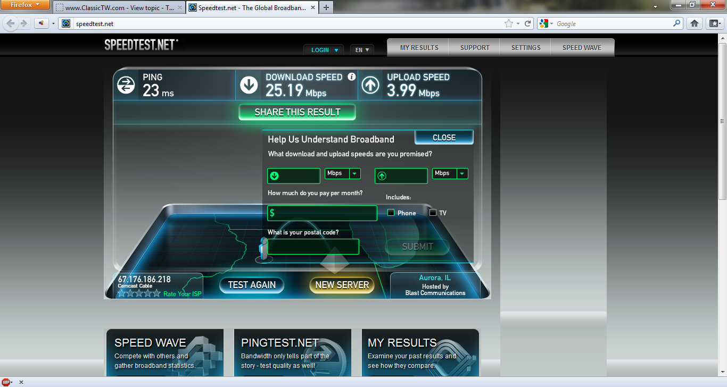Rate ISP with the fourth star
The height and width of the screenshot is (387, 727).
(x=147, y=293)
